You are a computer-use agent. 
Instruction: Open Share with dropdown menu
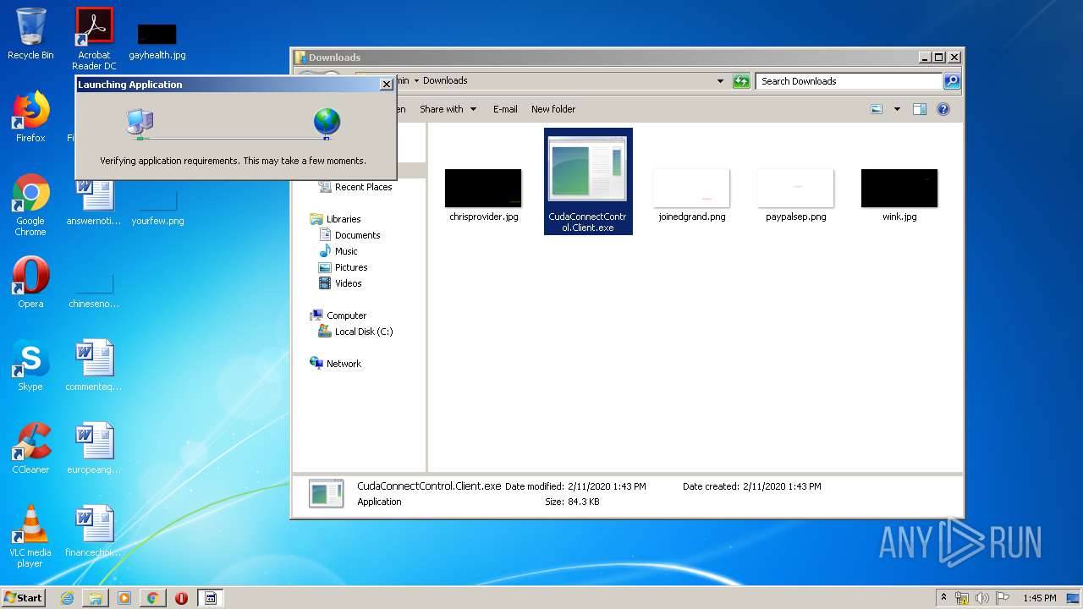pos(448,109)
